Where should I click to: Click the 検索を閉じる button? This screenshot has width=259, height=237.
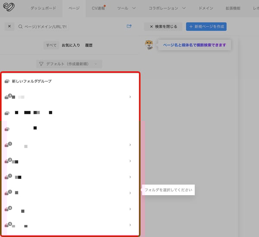click(163, 27)
